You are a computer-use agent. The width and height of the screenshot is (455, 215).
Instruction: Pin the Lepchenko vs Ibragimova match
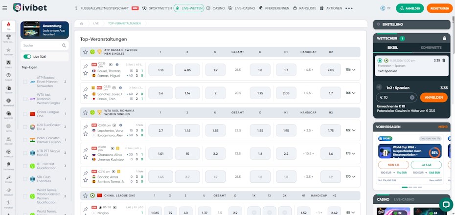coord(85,127)
